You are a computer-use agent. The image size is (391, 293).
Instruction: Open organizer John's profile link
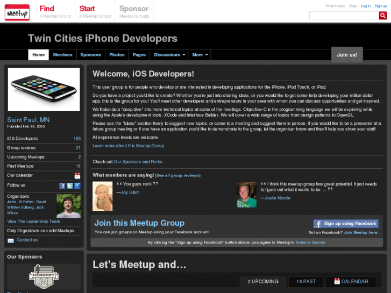(x=12, y=202)
